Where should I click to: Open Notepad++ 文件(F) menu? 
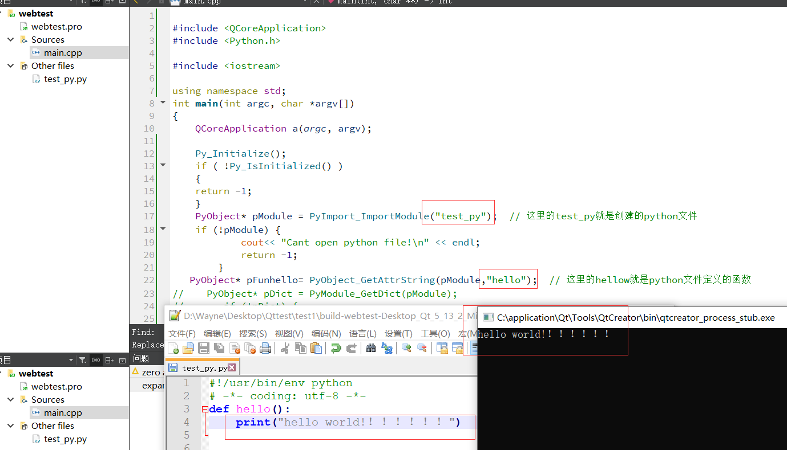coord(181,333)
